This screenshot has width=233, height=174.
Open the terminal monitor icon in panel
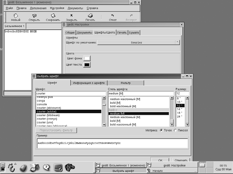58,167
